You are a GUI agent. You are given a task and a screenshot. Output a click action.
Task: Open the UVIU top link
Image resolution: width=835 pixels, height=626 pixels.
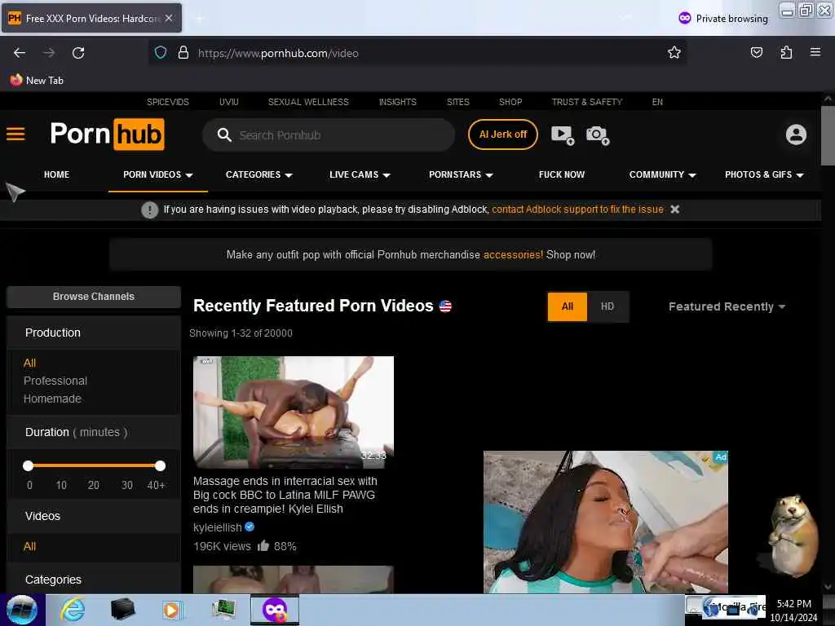(229, 102)
